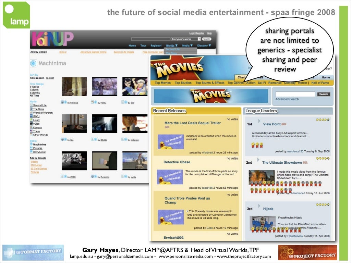Click The Format Factory logo
This screenshot has width=351, height=263.
pos(33,252)
